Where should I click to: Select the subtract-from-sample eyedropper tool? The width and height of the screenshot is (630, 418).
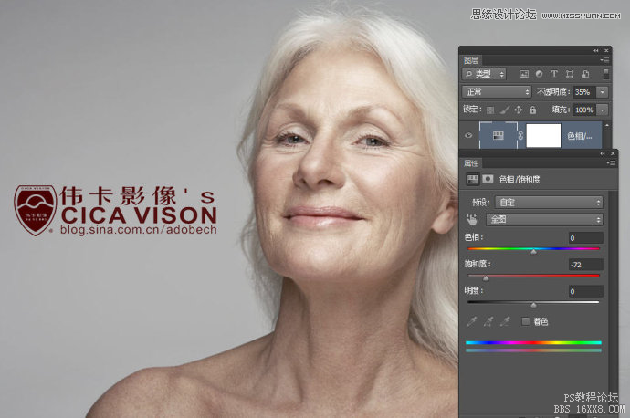tap(506, 321)
